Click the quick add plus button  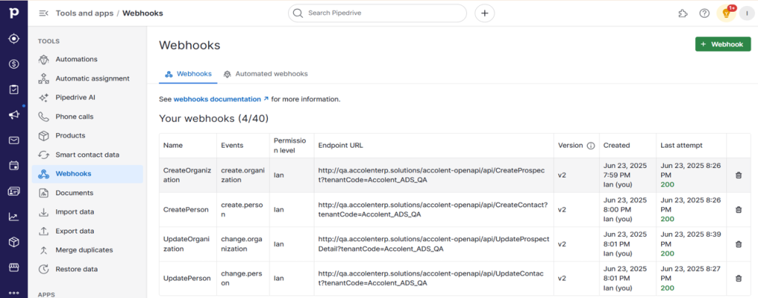point(484,13)
